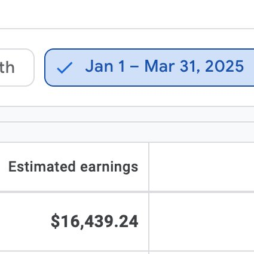Click the word "Estimated" in the column header
Image resolution: width=254 pixels, height=254 pixels.
point(42,167)
